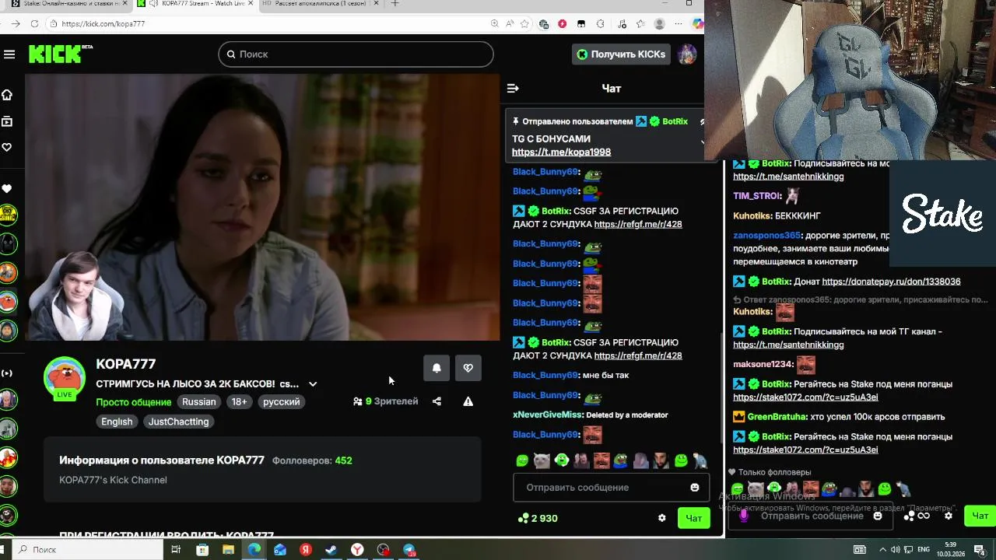Select the 18+ tag
Viewport: 996px width, 560px height.
[239, 402]
